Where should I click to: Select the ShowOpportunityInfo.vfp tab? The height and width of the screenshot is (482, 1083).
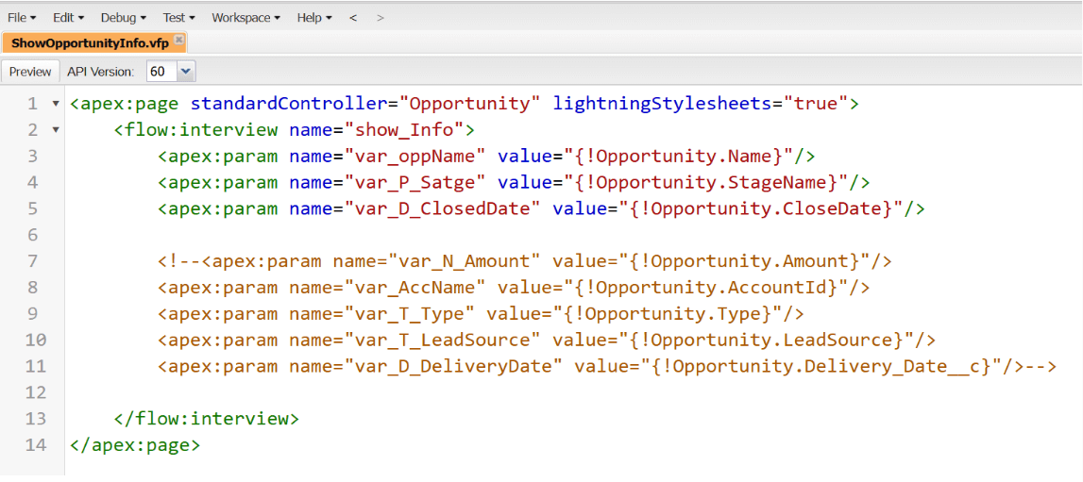[89, 42]
